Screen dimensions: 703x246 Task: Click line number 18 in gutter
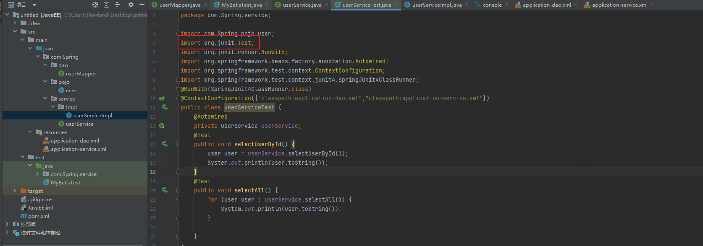click(x=153, y=172)
